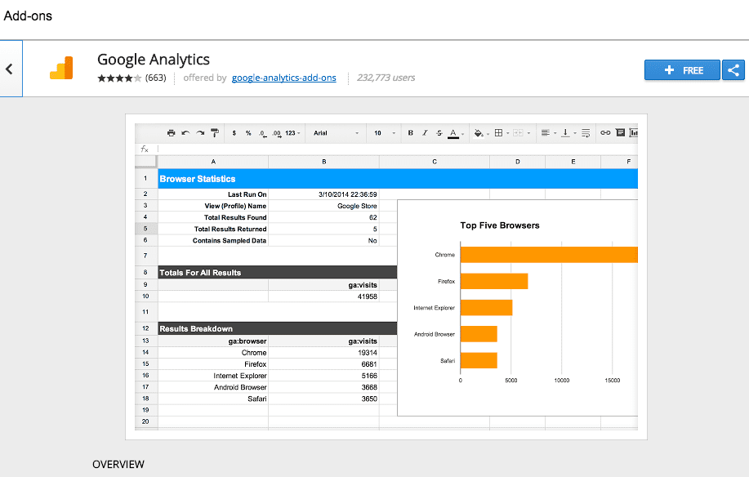The width and height of the screenshot is (749, 477).
Task: Click the 'Last Run On' cell
Action: tap(213, 194)
